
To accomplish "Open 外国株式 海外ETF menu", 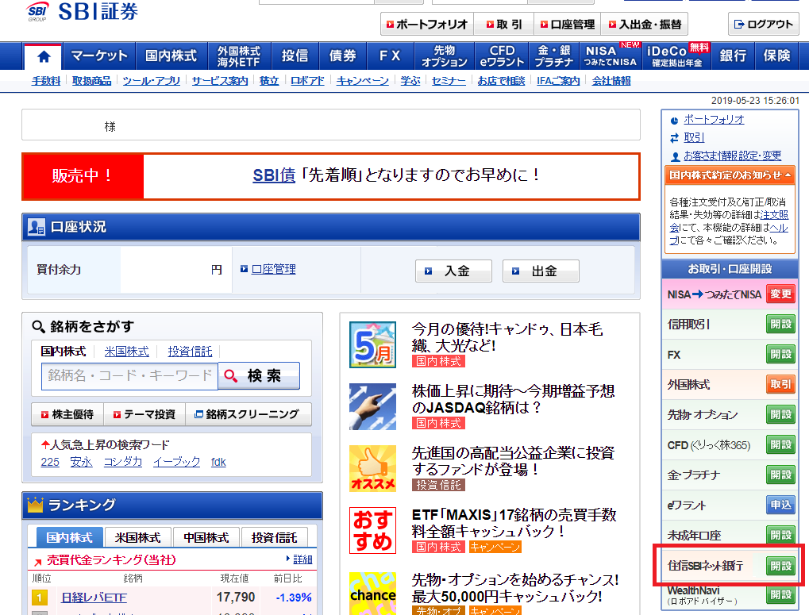I will pyautogui.click(x=239, y=56).
